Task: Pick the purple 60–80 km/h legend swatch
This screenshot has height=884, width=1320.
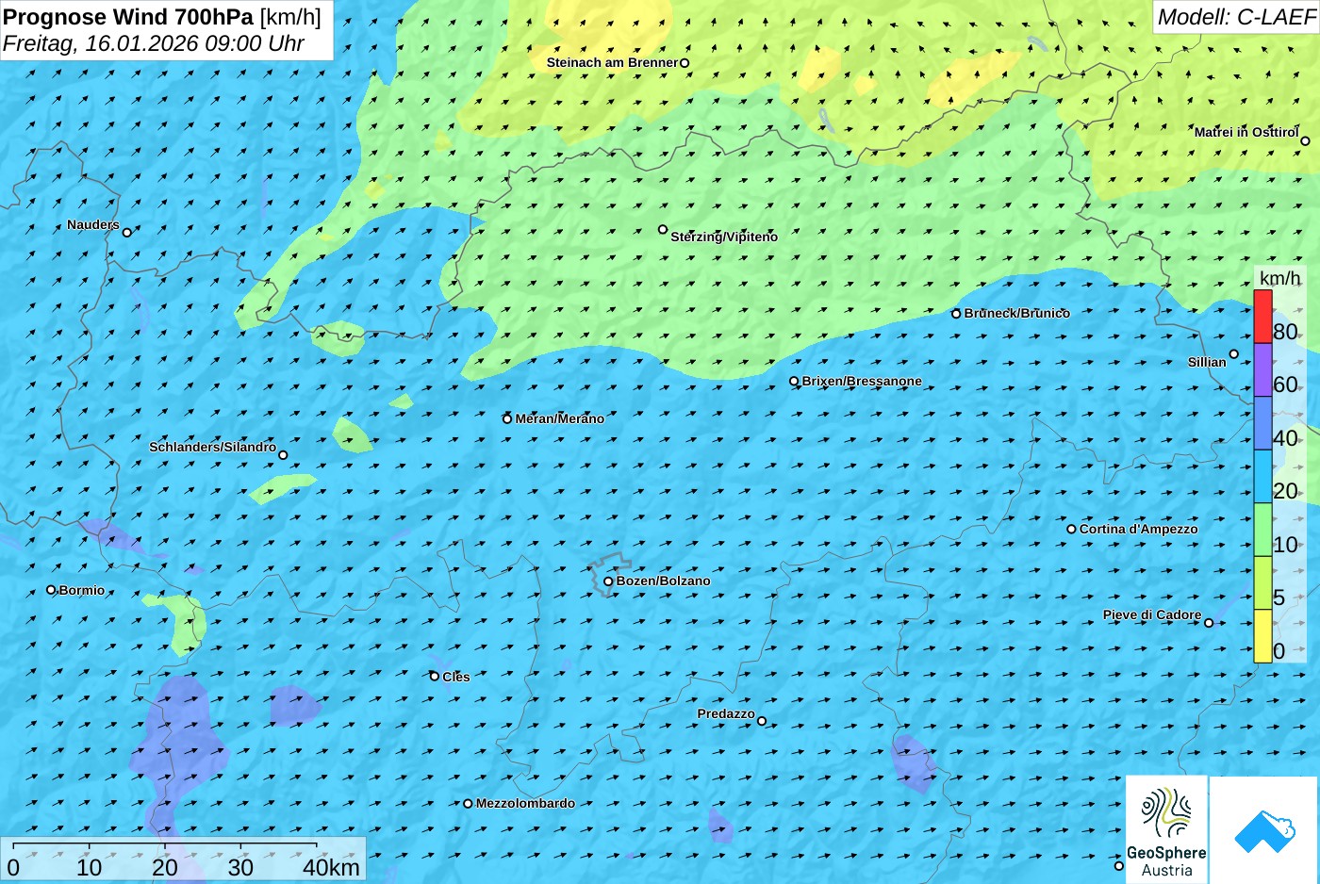Action: [x=1262, y=370]
